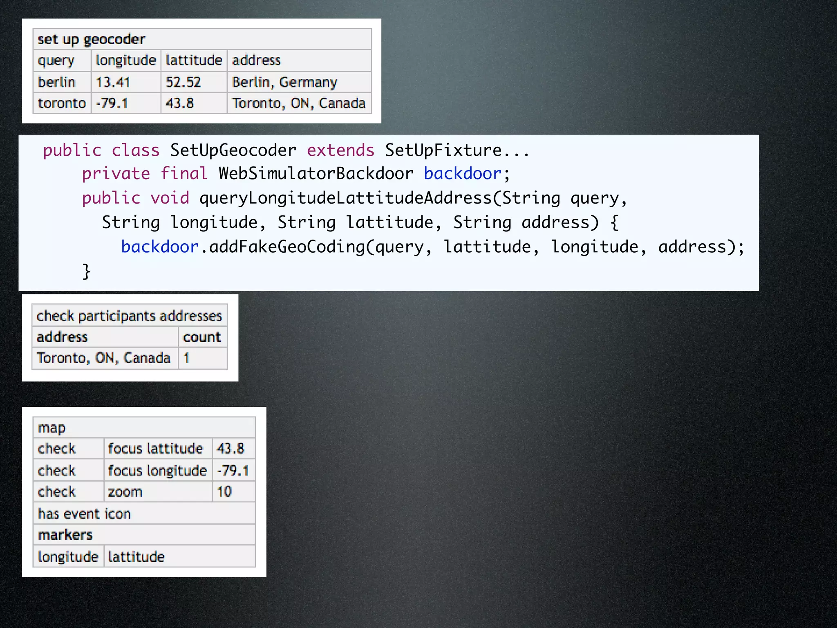Click 'longitude' header under markers
The width and height of the screenshot is (837, 628).
(x=68, y=557)
